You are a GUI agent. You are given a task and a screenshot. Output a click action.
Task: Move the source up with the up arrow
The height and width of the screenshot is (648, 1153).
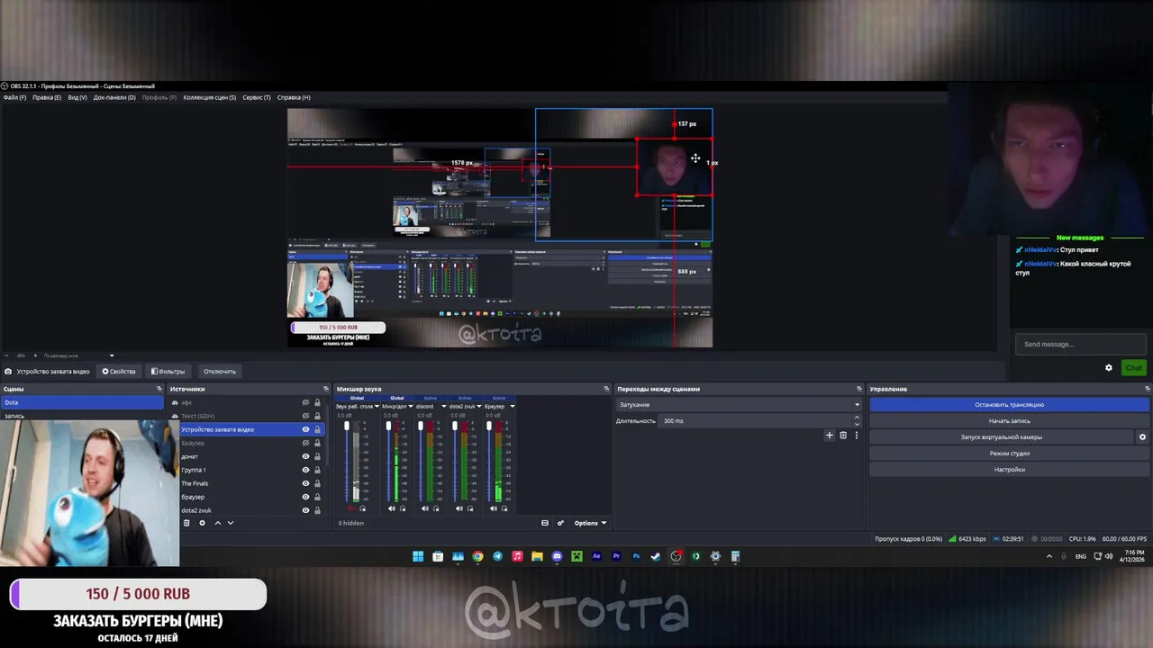coord(217,523)
